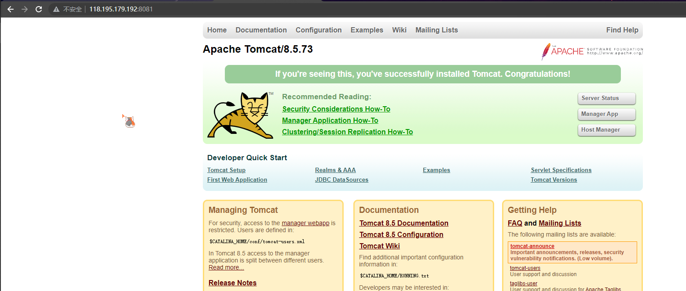The width and height of the screenshot is (686, 291).
Task: Open the Realms & AAA link
Action: pyautogui.click(x=335, y=170)
